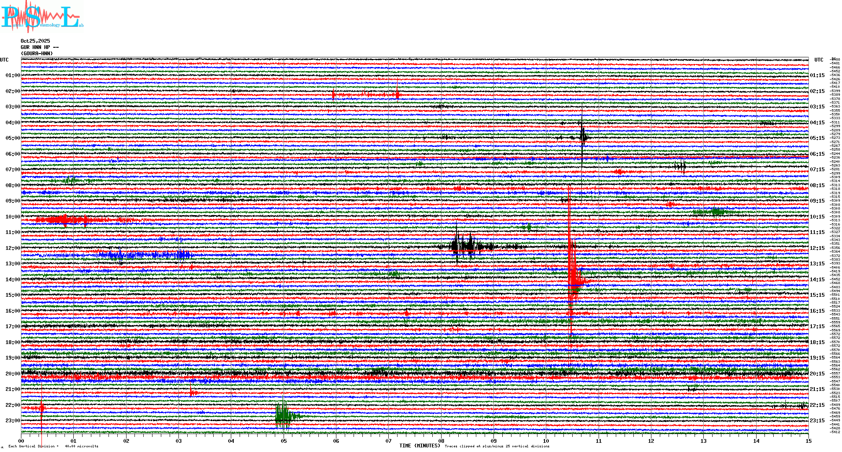Click the 10 minute tick label

pyautogui.click(x=546, y=441)
